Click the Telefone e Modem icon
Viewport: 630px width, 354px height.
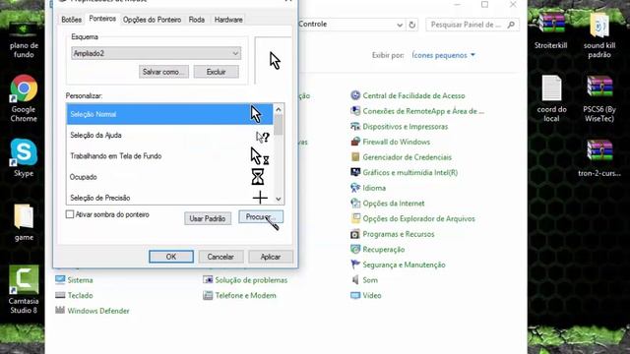pyautogui.click(x=208, y=295)
